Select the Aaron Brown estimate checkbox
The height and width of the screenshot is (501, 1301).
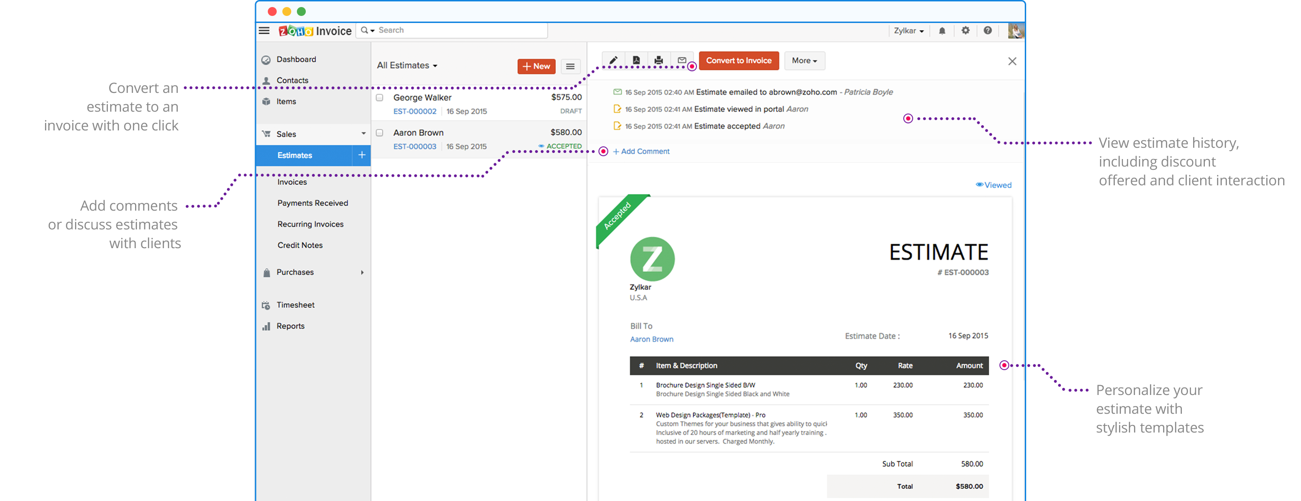379,133
